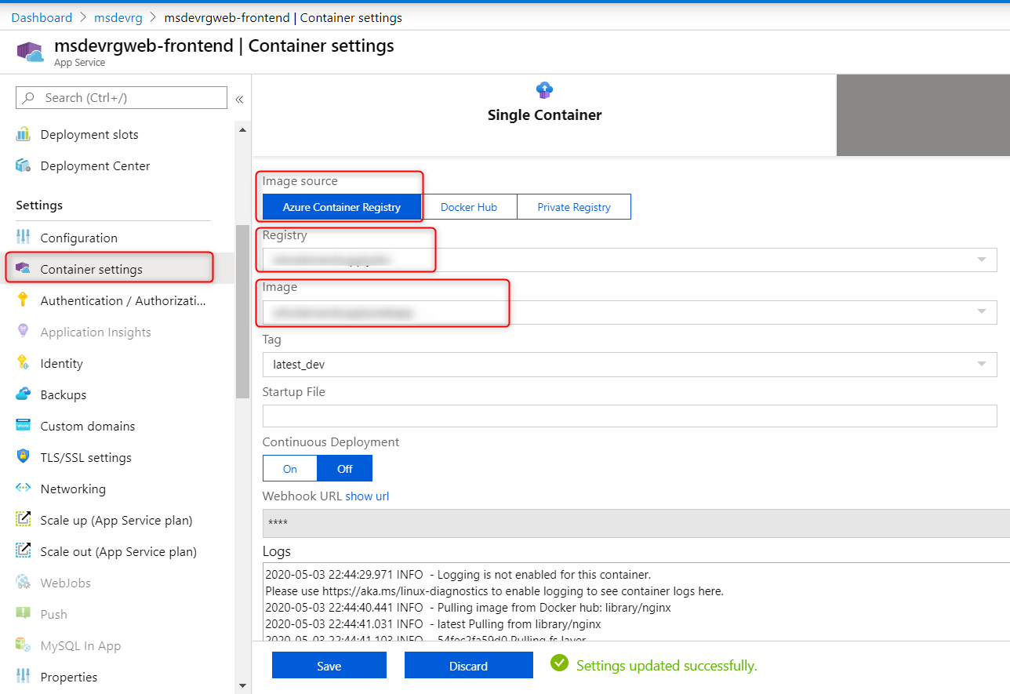The image size is (1010, 694).
Task: Click sidebar scroll up arrow
Action: 242,129
